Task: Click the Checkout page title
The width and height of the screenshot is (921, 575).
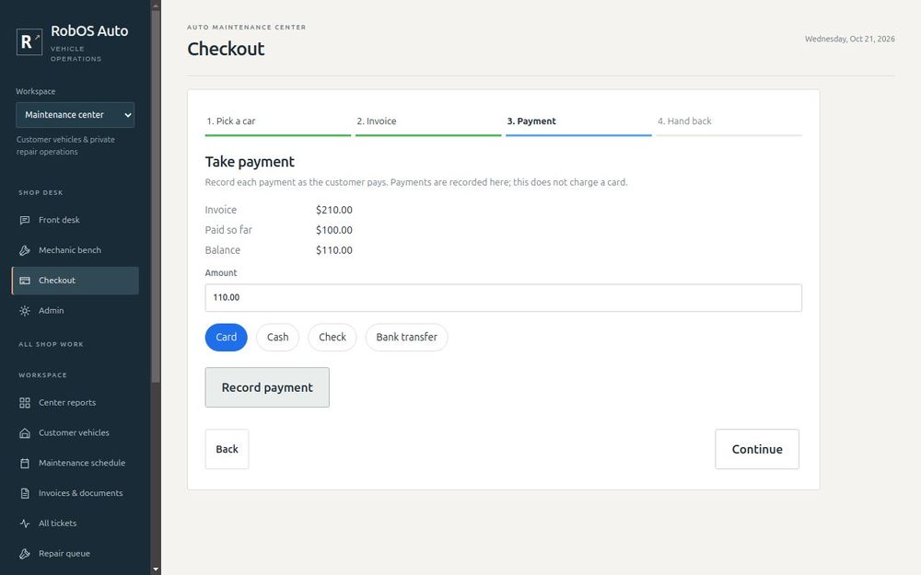Action: (227, 49)
